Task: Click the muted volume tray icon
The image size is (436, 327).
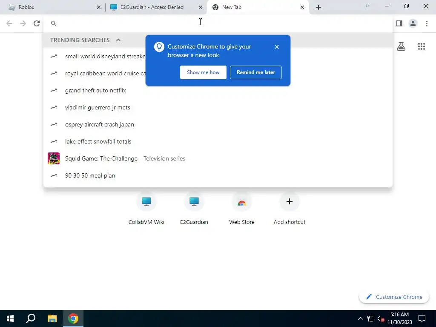Action: point(381,318)
